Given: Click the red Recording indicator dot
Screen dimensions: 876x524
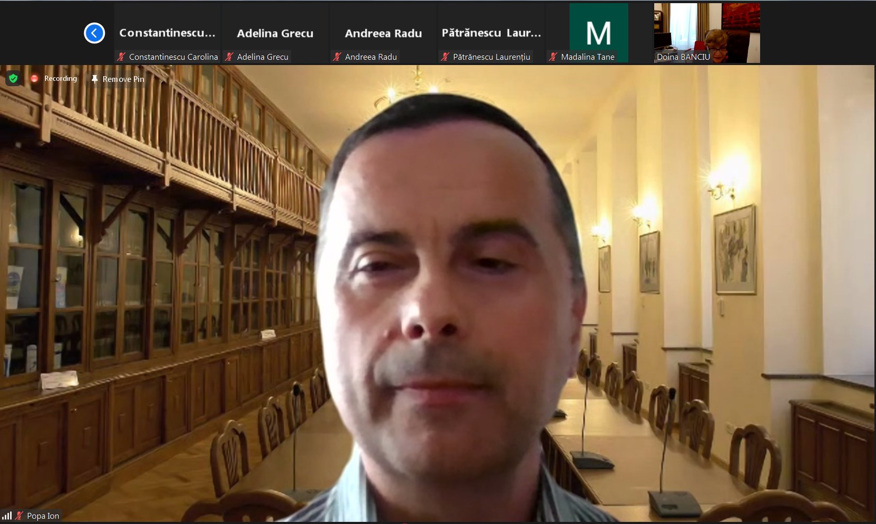Looking at the screenshot, I should [x=34, y=78].
